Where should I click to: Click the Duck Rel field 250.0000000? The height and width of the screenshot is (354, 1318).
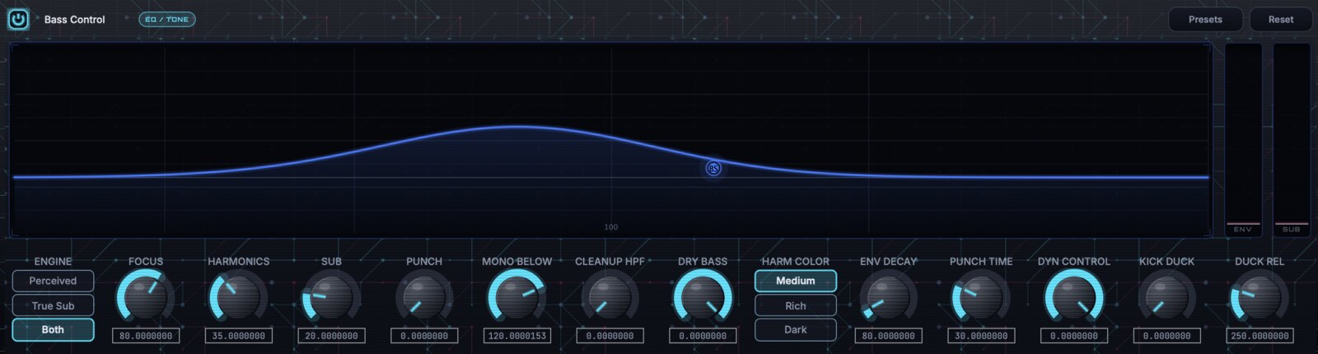click(x=1260, y=336)
